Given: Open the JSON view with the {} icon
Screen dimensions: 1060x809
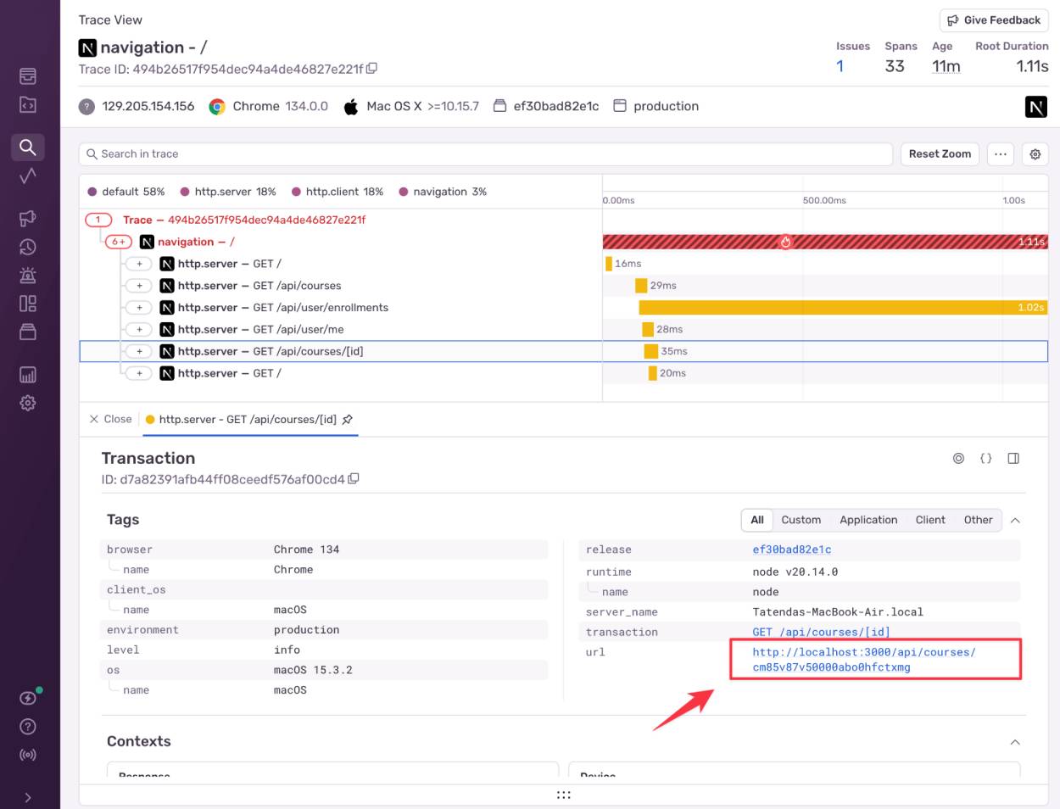Looking at the screenshot, I should click(x=985, y=458).
